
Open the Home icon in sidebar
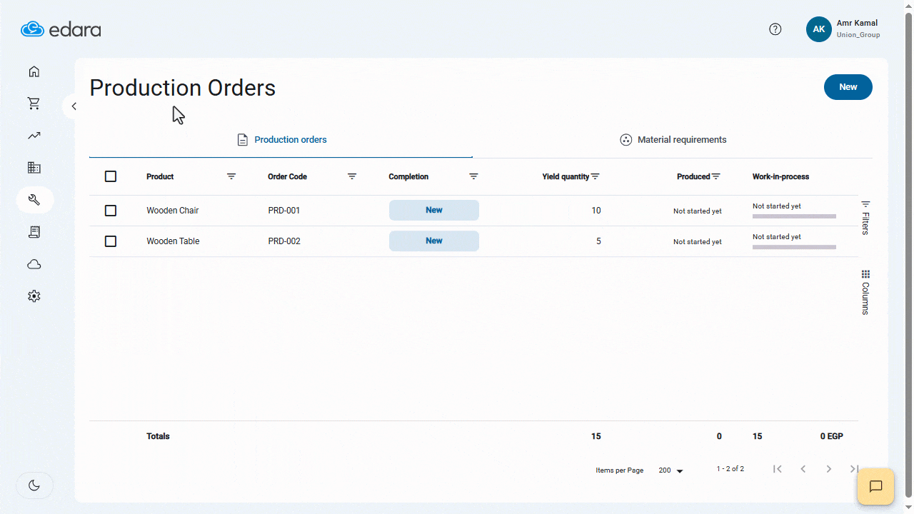34,71
